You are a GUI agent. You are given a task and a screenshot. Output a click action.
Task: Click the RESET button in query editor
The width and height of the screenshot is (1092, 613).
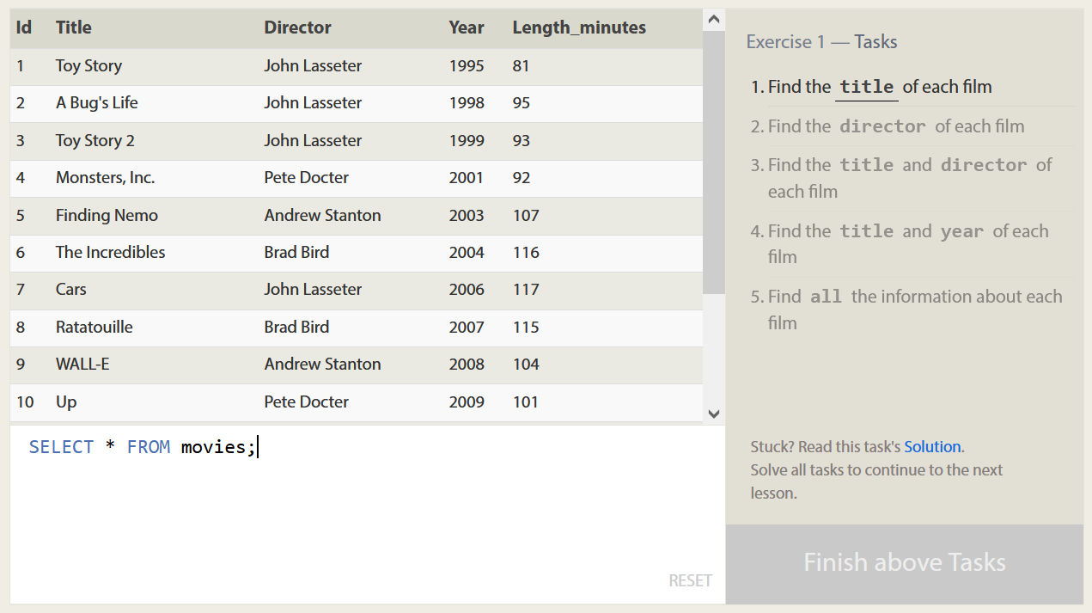(690, 580)
